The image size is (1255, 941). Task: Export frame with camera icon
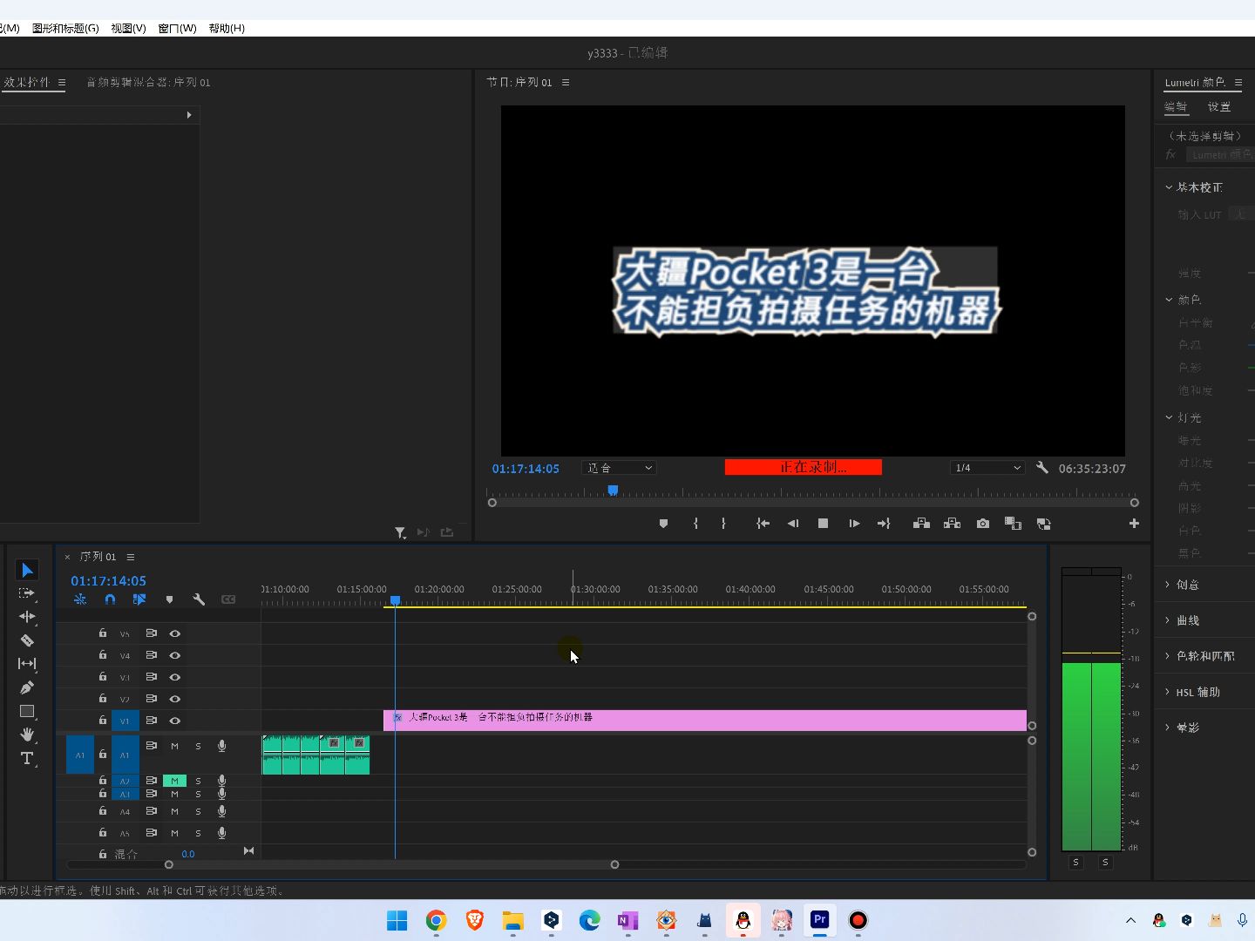click(x=983, y=524)
